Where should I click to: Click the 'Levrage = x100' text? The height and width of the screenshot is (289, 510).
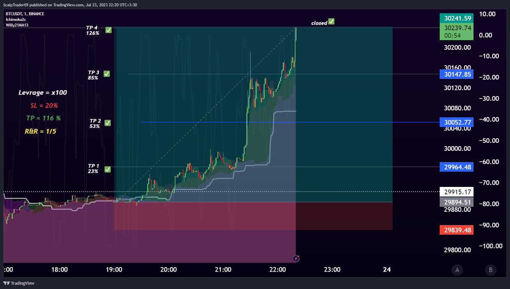pyautogui.click(x=43, y=92)
